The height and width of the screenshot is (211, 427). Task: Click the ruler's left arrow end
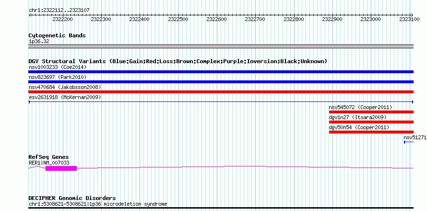[30, 15]
